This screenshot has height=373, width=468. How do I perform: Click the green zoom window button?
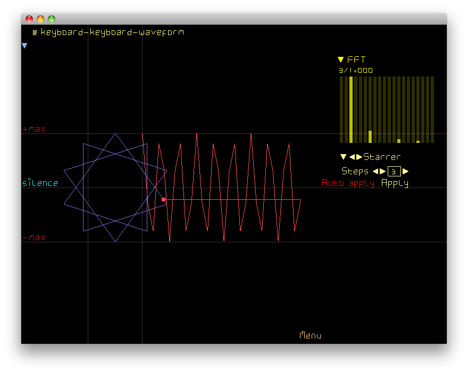52,19
